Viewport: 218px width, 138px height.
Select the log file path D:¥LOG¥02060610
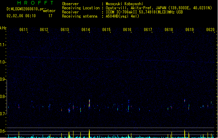[x=23, y=9]
